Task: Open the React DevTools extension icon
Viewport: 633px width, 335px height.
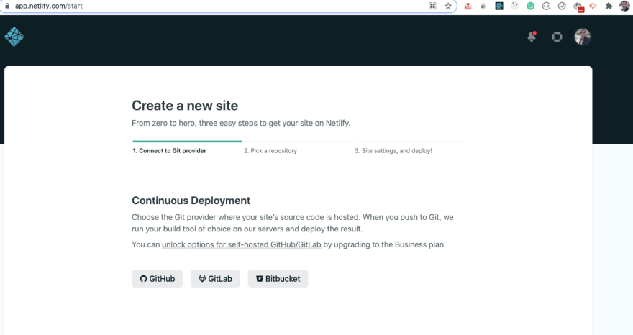Action: click(499, 6)
